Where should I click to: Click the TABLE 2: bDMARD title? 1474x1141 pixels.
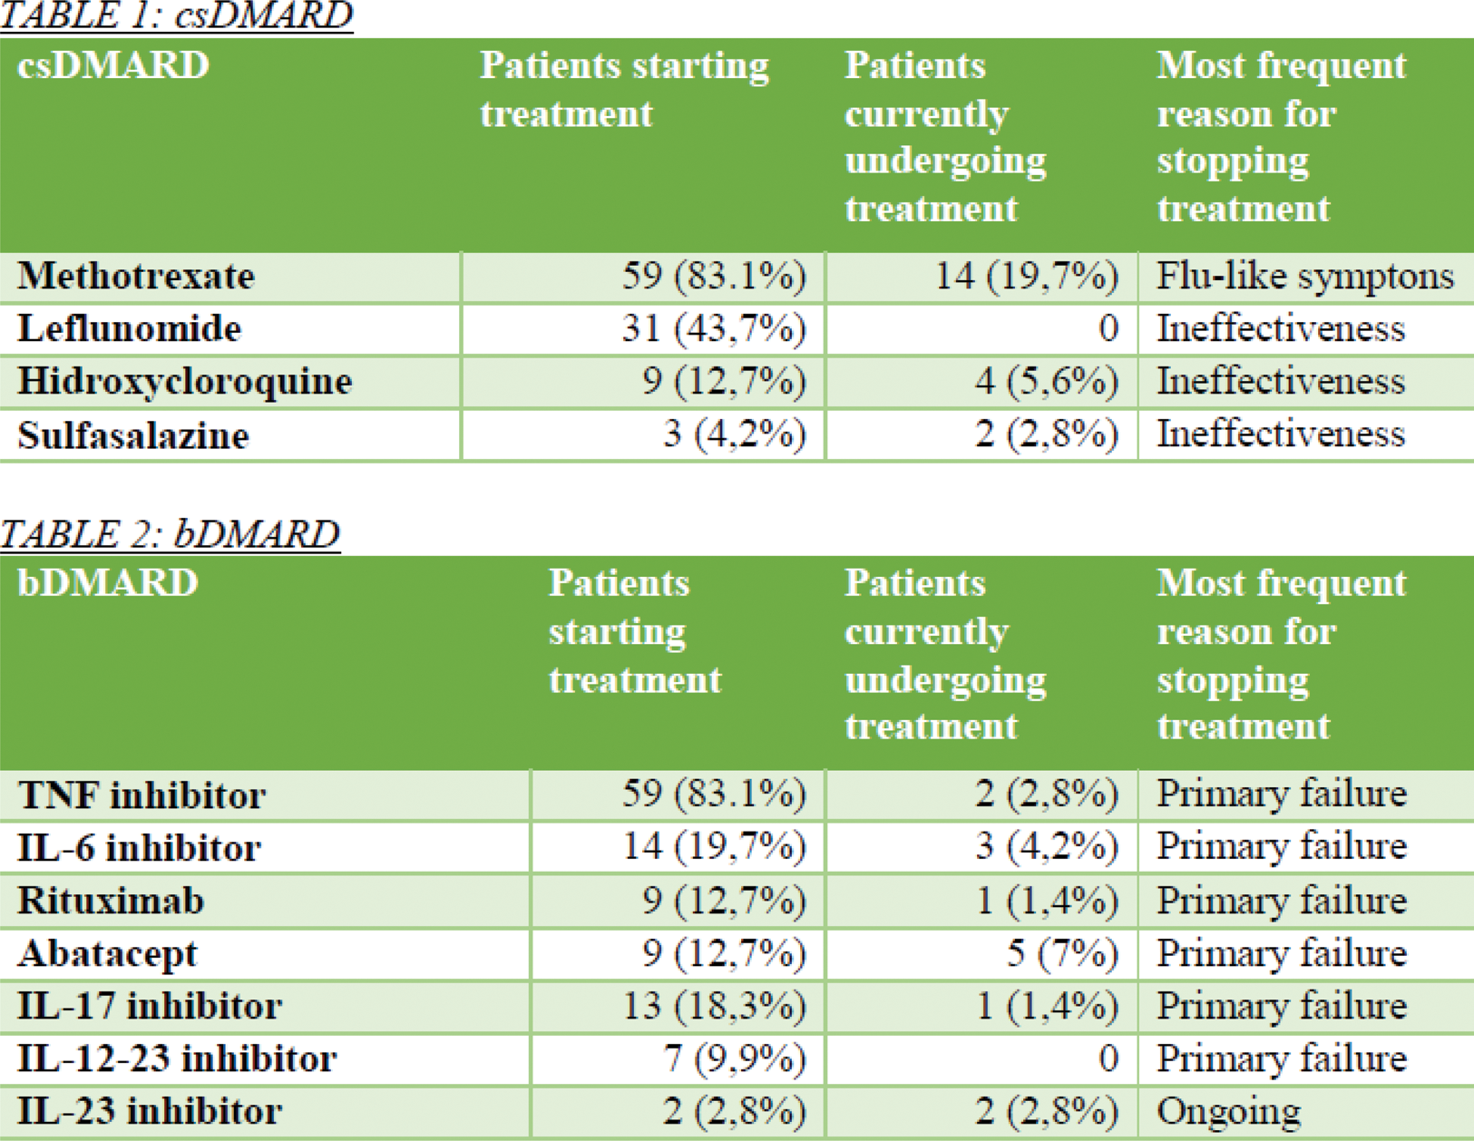tap(171, 533)
